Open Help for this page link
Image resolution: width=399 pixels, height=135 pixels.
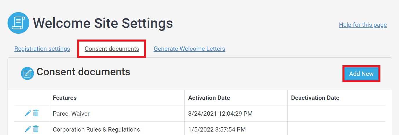click(363, 25)
